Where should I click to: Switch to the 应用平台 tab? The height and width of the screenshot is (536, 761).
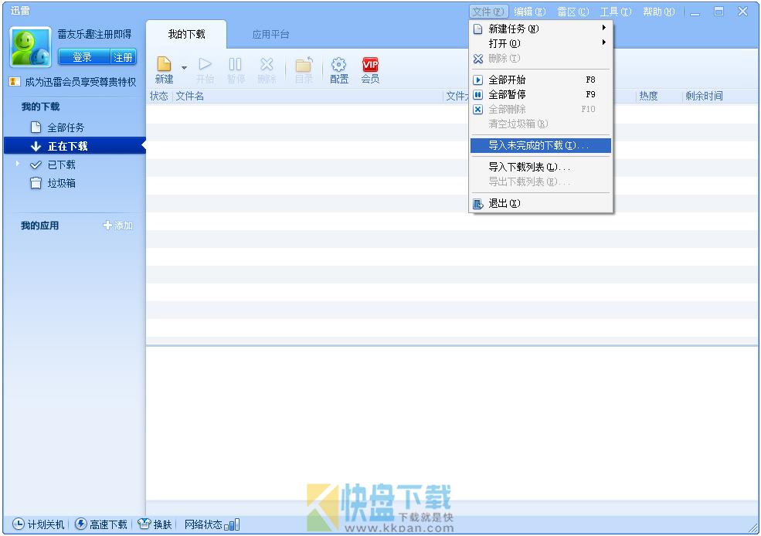click(x=271, y=35)
